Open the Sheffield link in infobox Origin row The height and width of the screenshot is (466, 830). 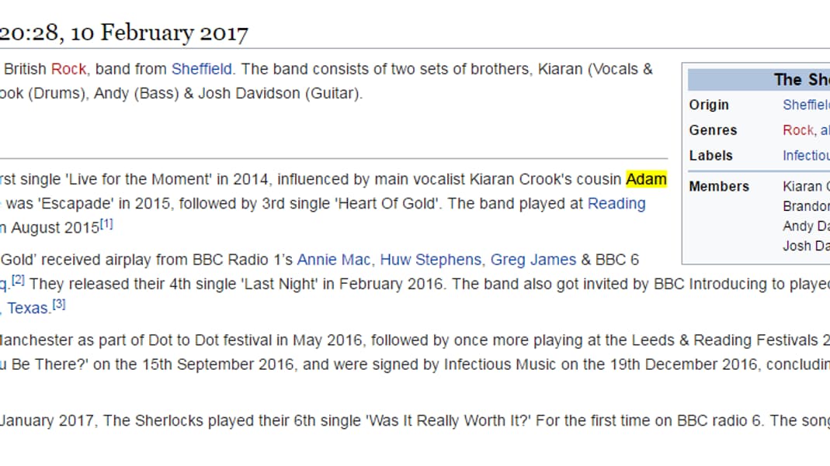point(806,105)
